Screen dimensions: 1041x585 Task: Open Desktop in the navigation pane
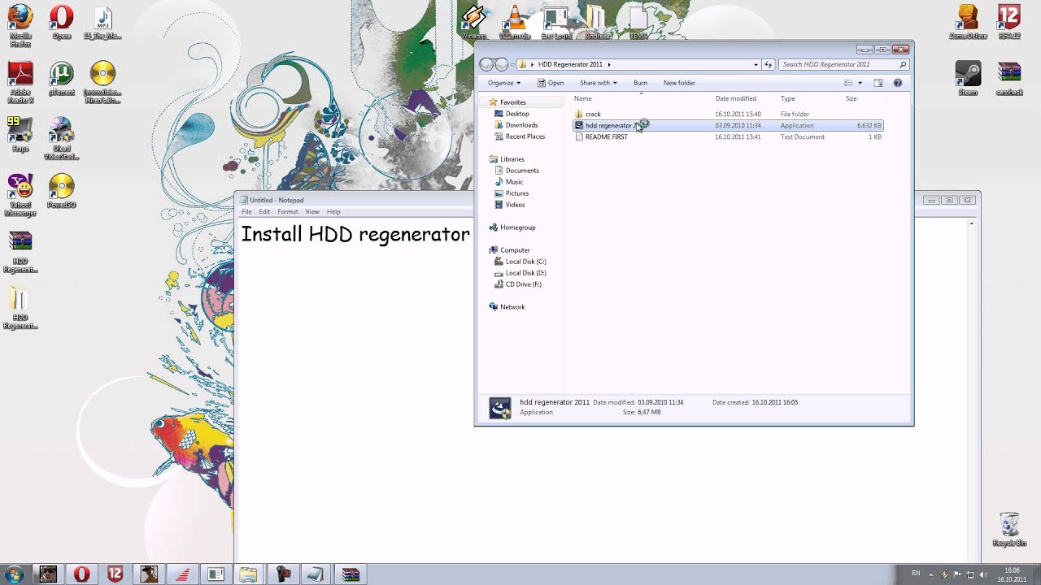(517, 114)
